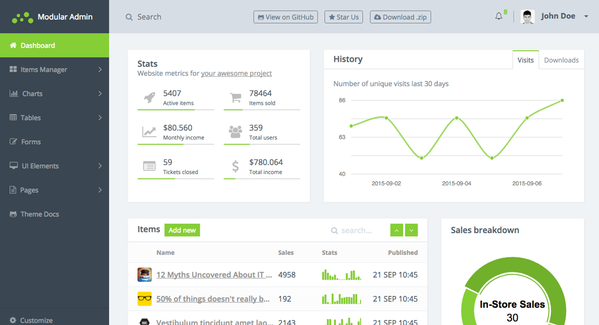Expand the Pages submenu chevron
Image resolution: width=599 pixels, height=325 pixels.
pos(100,190)
